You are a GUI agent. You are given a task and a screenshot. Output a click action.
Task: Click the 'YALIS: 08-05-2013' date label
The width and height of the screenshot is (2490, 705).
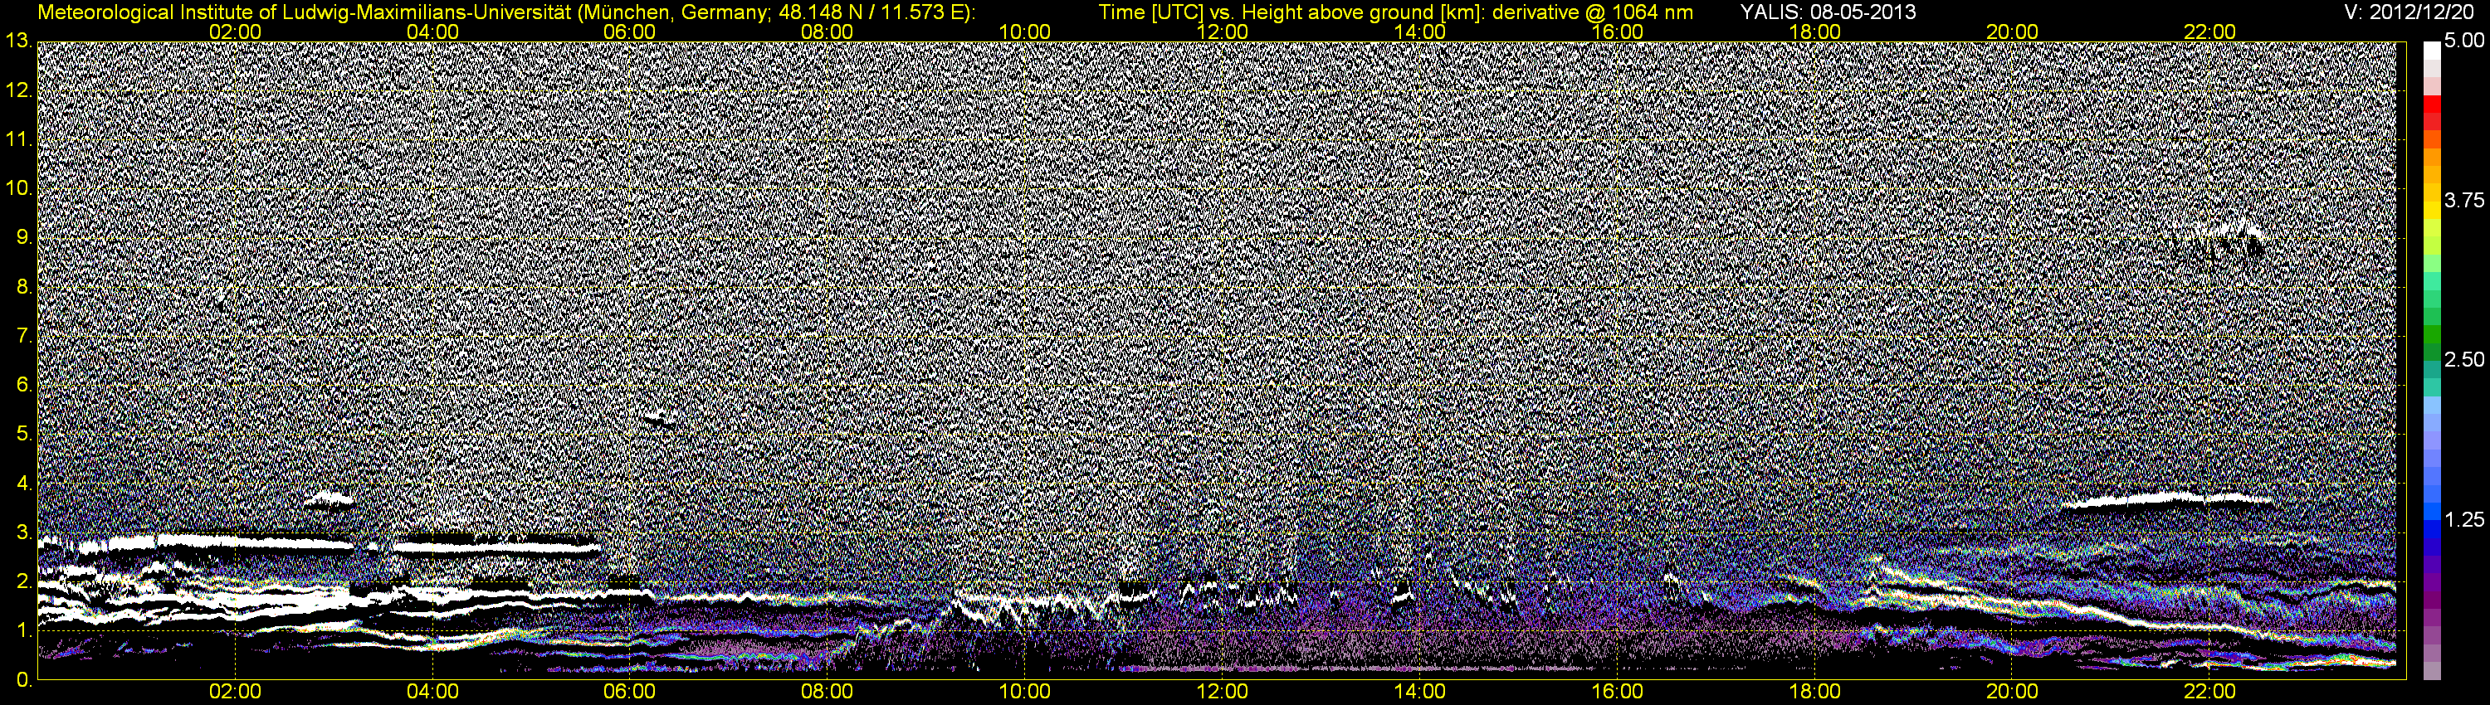(1828, 12)
